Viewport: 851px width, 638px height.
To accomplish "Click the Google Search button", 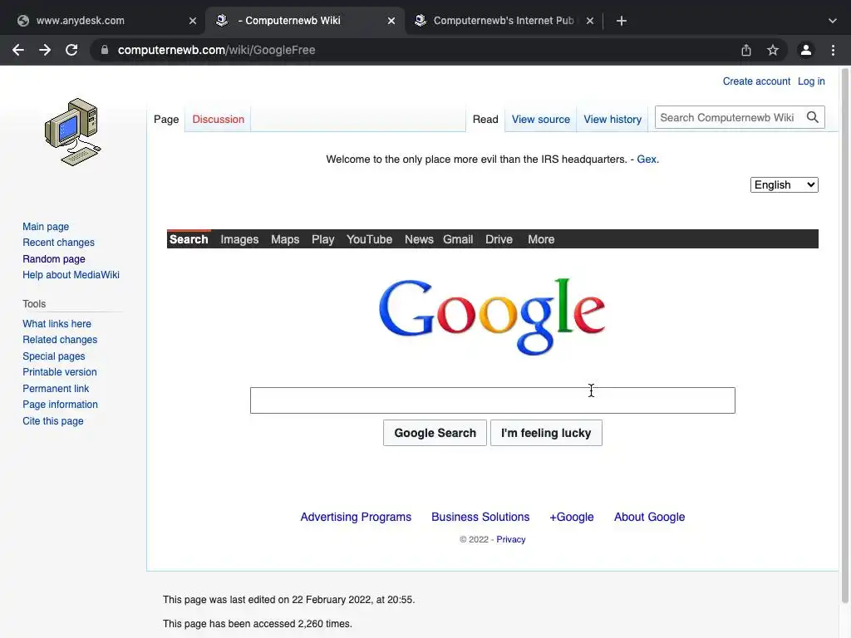I will click(435, 433).
